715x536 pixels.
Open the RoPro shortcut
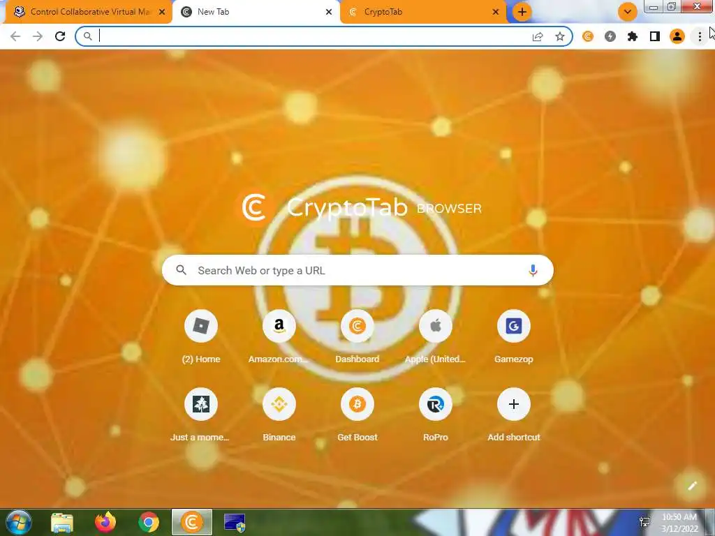(x=436, y=415)
